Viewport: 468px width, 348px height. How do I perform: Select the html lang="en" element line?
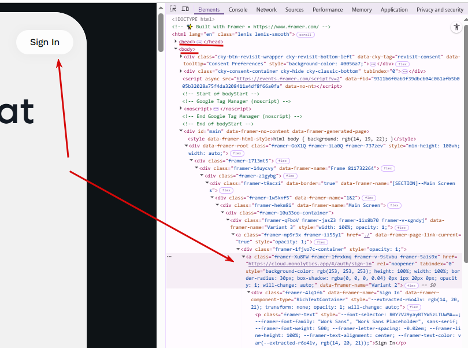point(233,34)
